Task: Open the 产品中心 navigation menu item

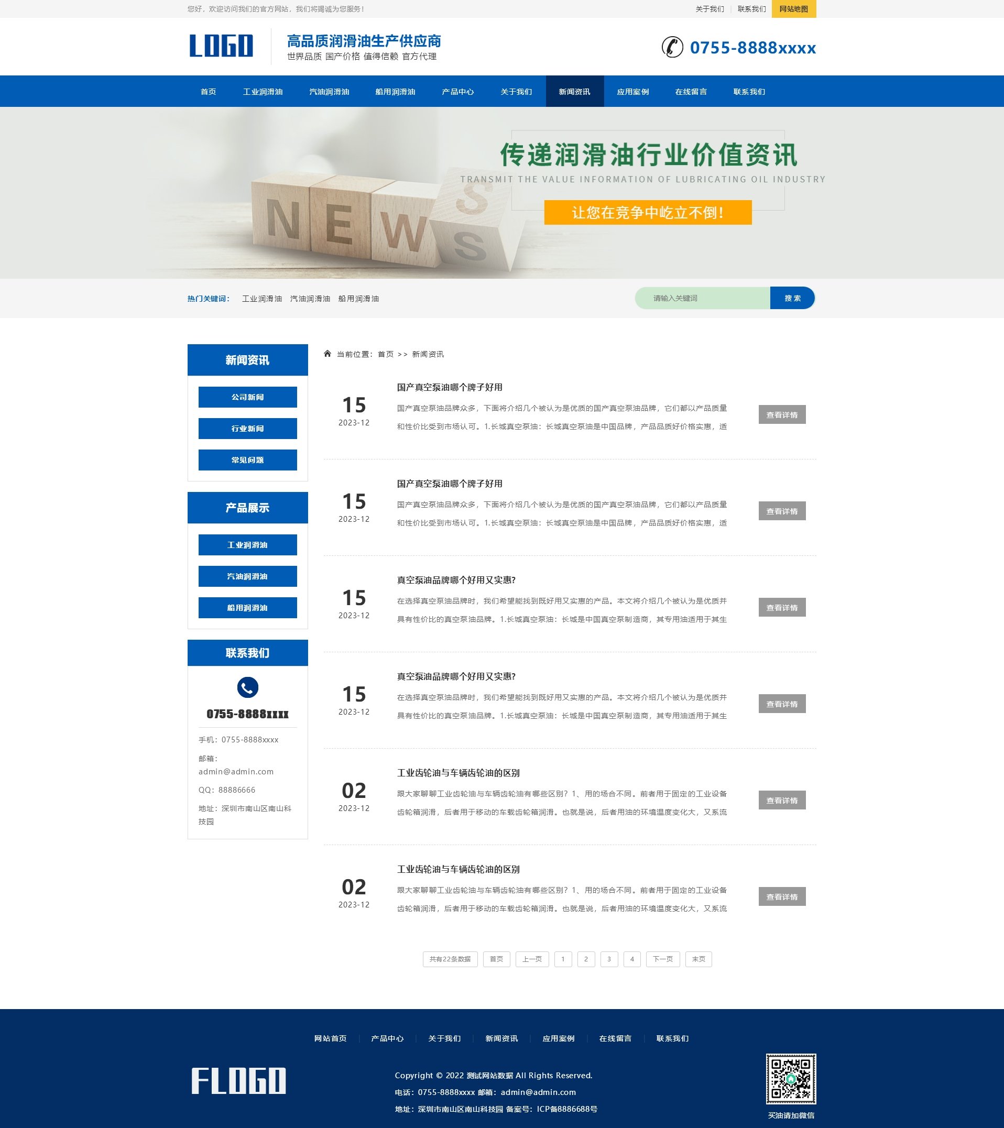Action: tap(459, 92)
